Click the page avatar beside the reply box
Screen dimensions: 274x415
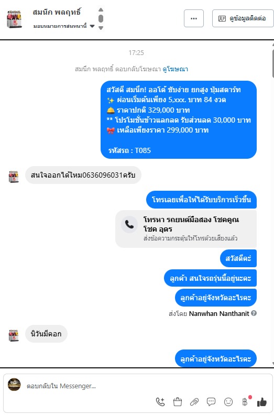pos(14,384)
